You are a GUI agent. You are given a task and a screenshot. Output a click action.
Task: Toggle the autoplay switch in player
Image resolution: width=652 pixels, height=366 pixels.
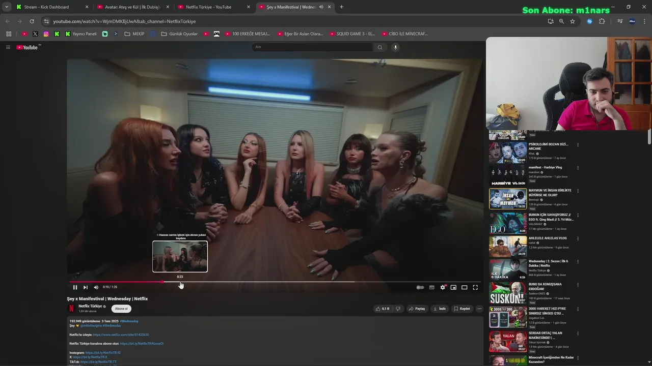[x=420, y=287]
